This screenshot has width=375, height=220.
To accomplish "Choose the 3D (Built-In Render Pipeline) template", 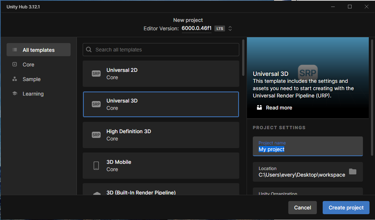I will (x=161, y=189).
